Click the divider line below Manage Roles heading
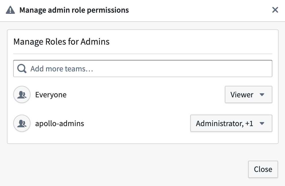285x186 pixels. click(143, 54)
